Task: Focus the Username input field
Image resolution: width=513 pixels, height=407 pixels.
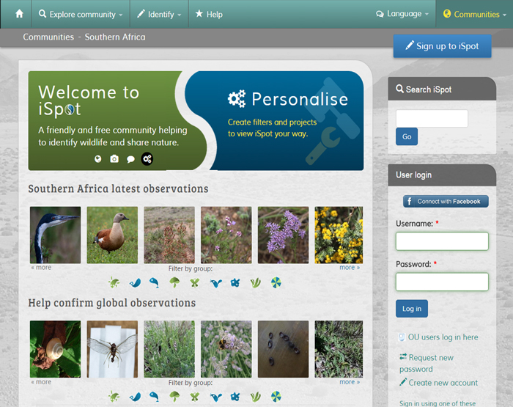Action: tap(442, 241)
